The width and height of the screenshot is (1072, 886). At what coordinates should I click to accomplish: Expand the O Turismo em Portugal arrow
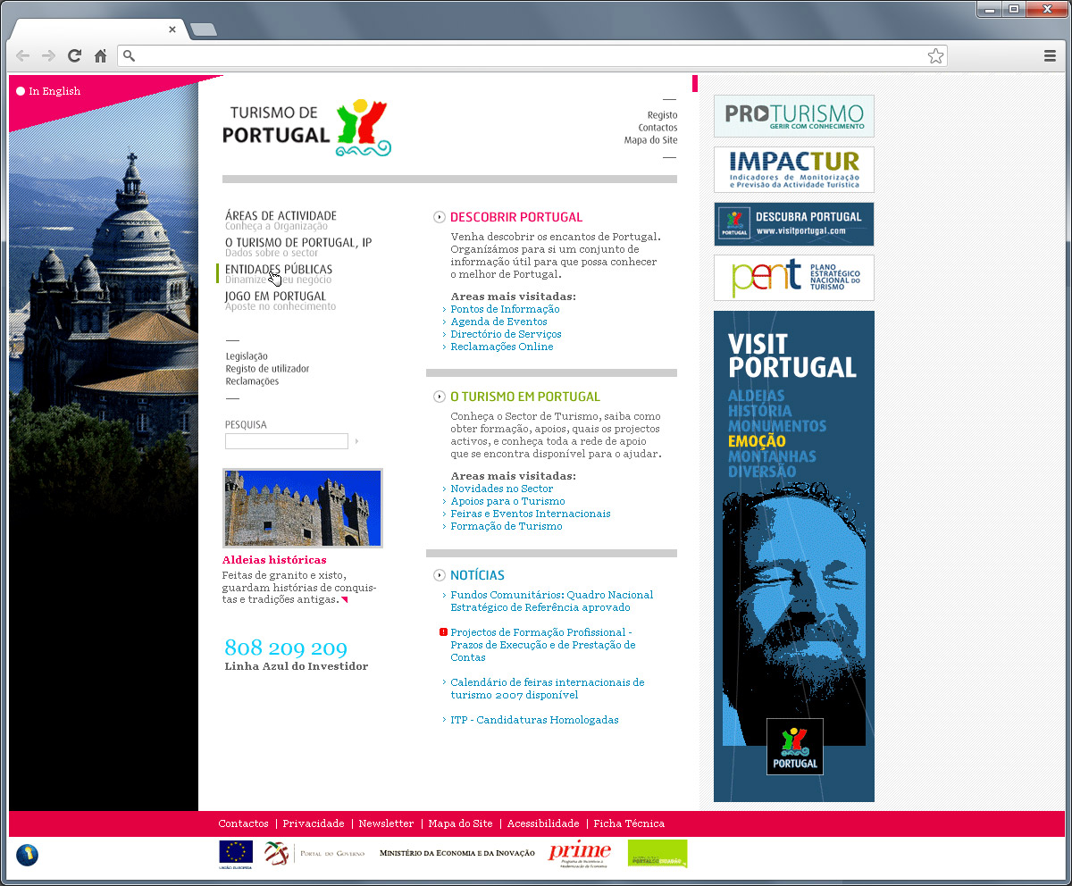pyautogui.click(x=439, y=397)
